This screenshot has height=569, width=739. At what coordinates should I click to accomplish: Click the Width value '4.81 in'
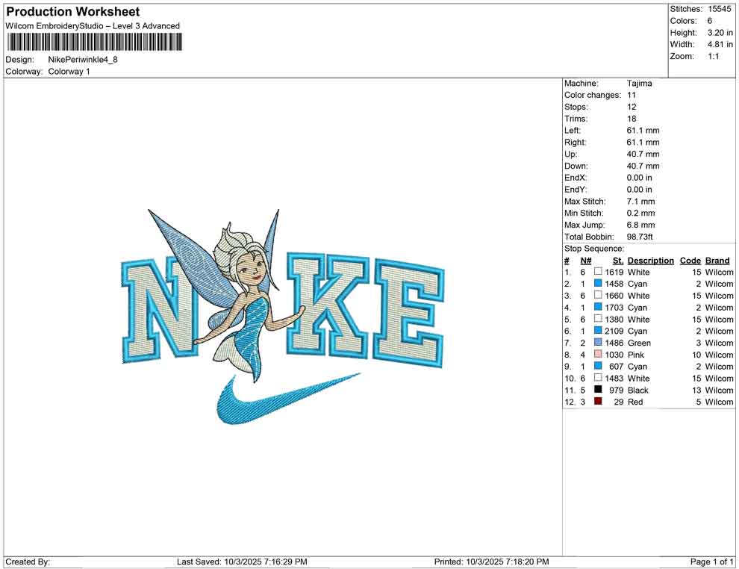point(720,44)
